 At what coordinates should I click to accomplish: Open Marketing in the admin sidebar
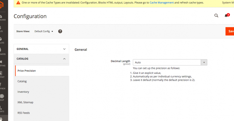pos(2,63)
